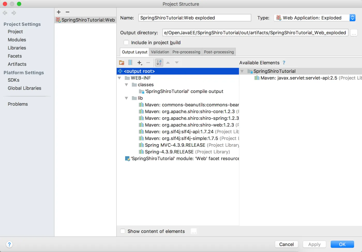Switch to the Validation tab
362x252 pixels.
click(160, 52)
